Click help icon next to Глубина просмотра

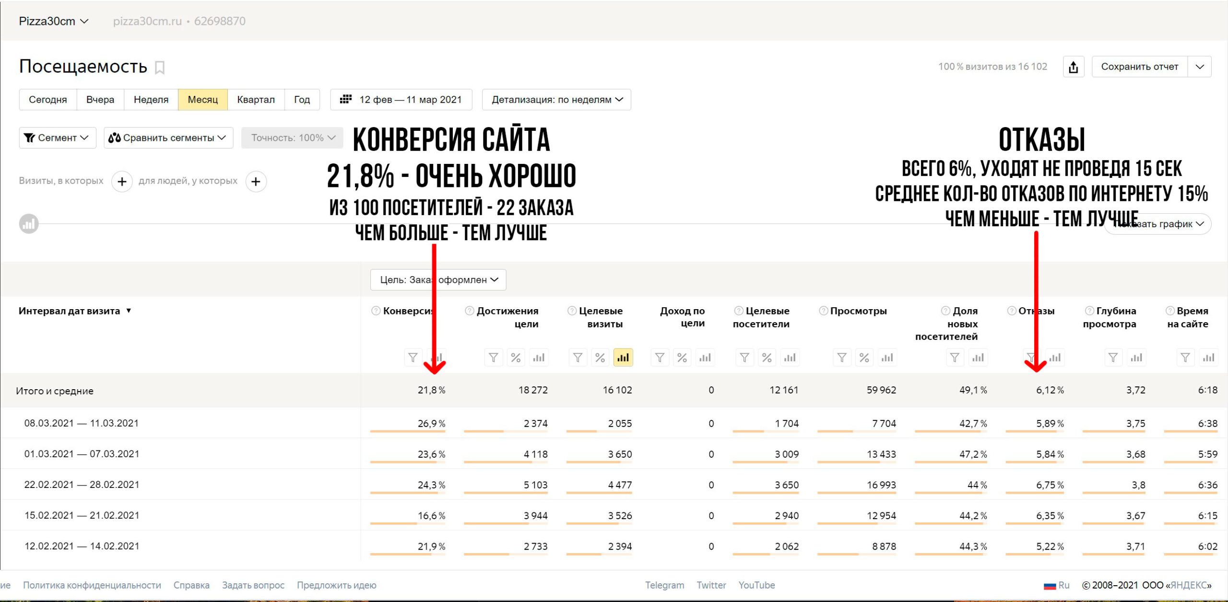(x=1089, y=311)
